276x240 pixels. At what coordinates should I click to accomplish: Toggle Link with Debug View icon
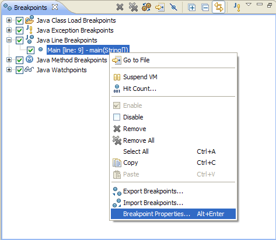(x=219, y=8)
